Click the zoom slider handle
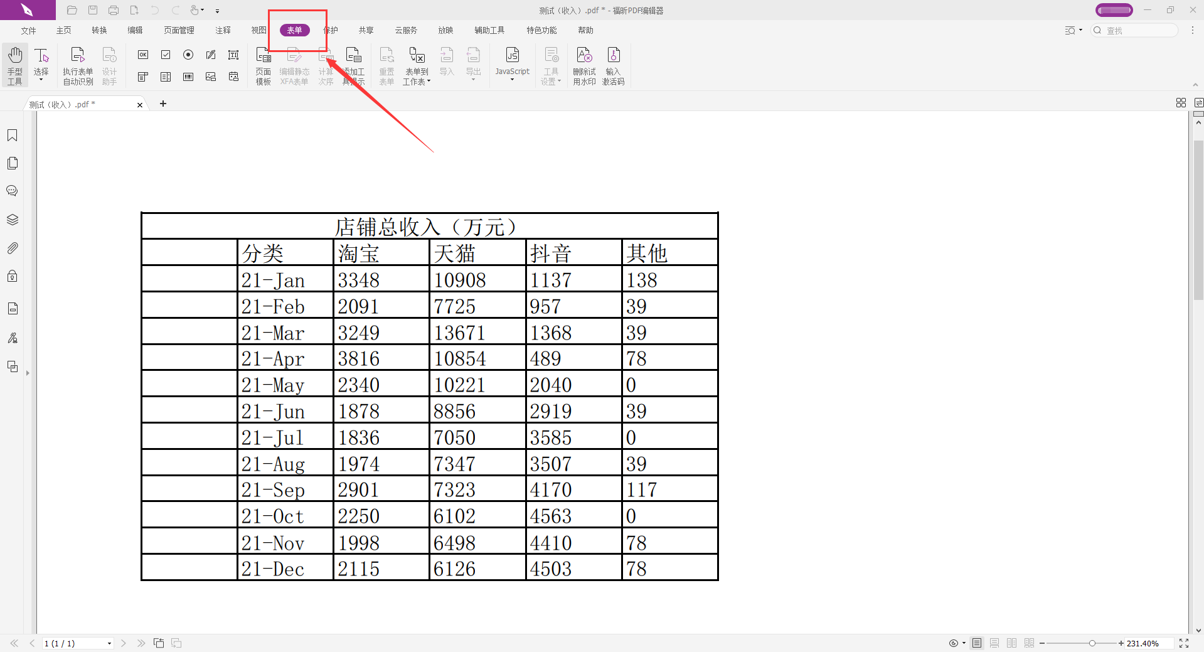Screen dimensions: 1204x652 1092,643
